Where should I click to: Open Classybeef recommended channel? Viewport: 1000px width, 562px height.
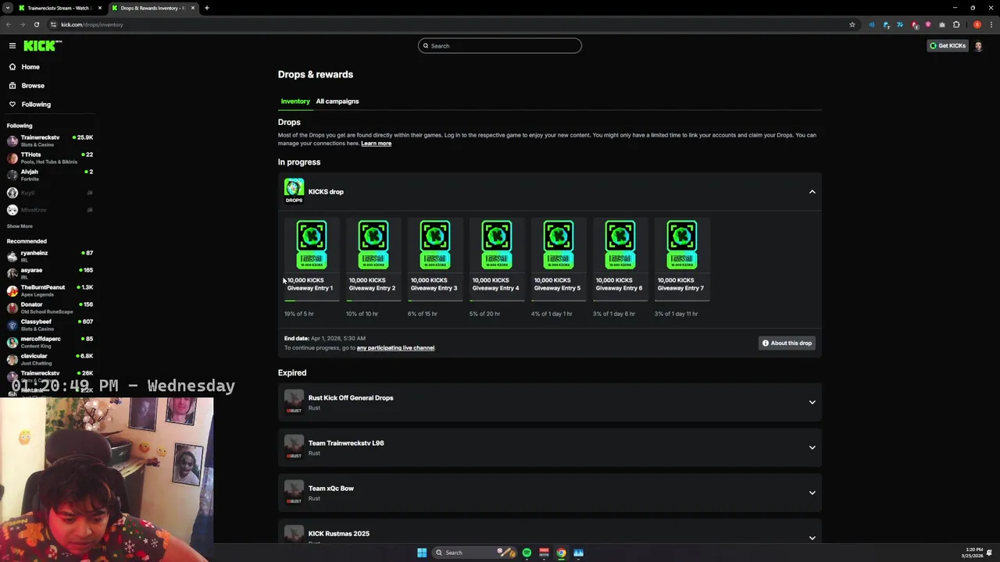(48, 325)
